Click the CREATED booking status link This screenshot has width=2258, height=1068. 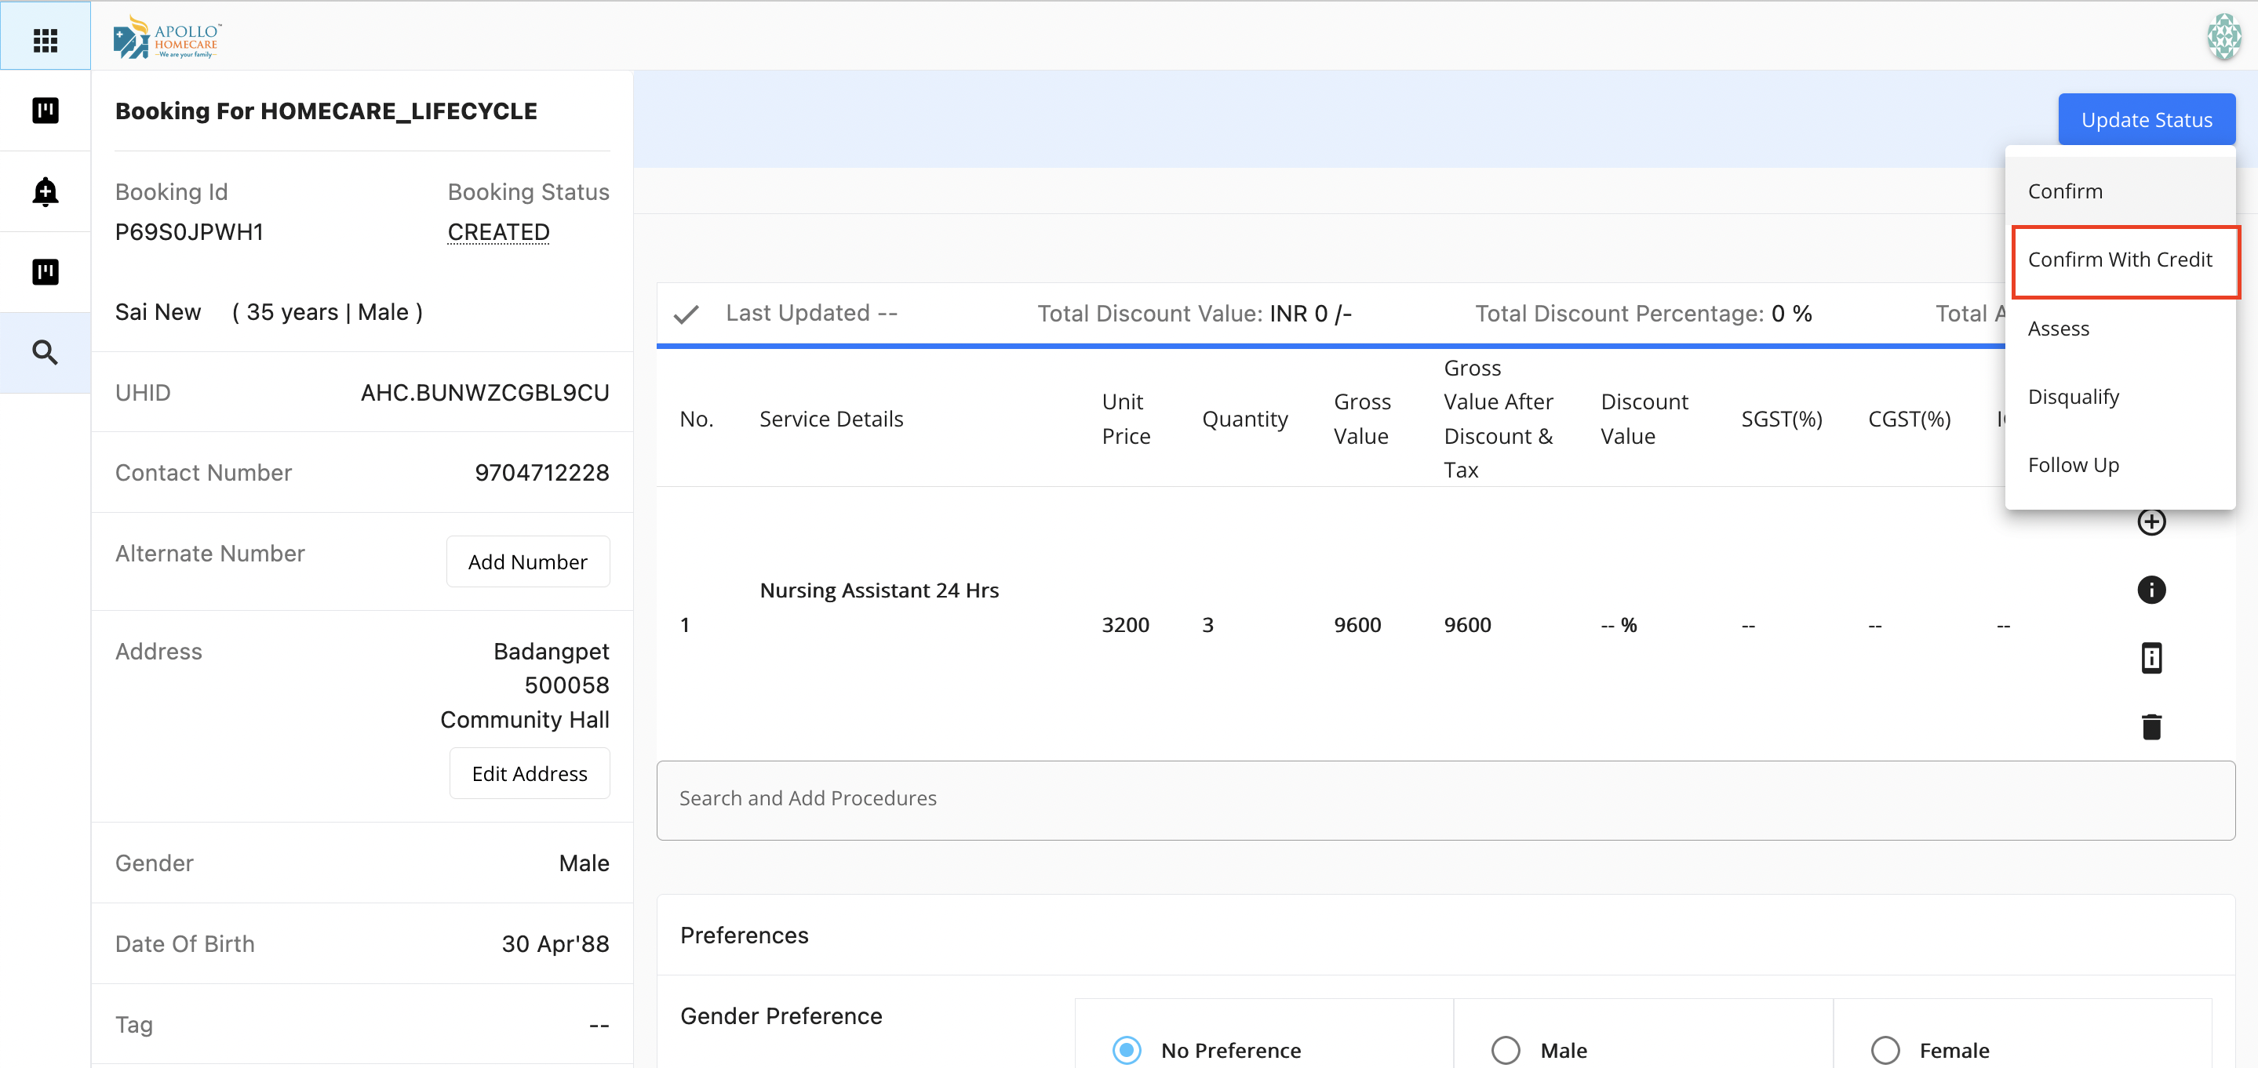(498, 232)
